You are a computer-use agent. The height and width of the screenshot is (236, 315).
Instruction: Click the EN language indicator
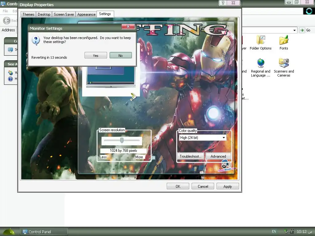pos(274,231)
